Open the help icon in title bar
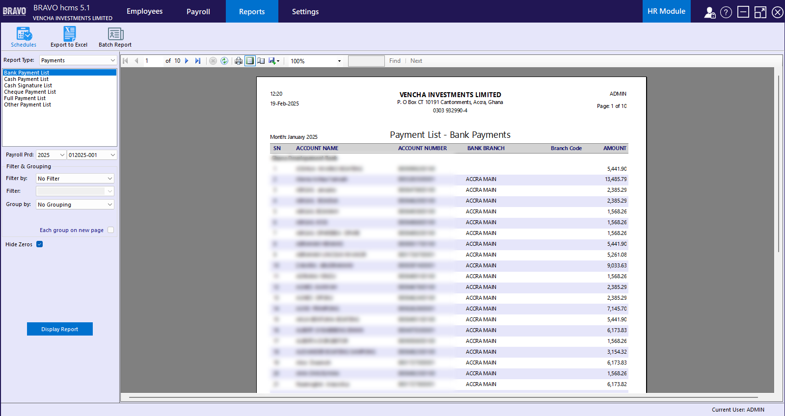785x416 pixels. [726, 12]
